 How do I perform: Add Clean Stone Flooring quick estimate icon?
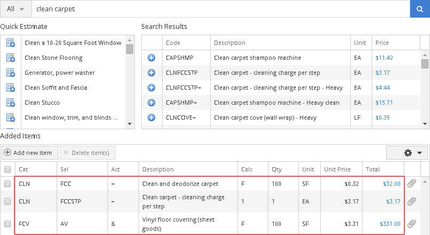(10, 58)
